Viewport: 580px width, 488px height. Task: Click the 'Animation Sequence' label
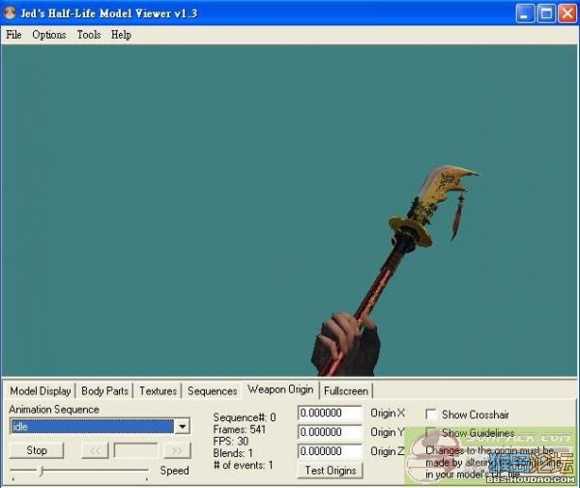(x=54, y=410)
